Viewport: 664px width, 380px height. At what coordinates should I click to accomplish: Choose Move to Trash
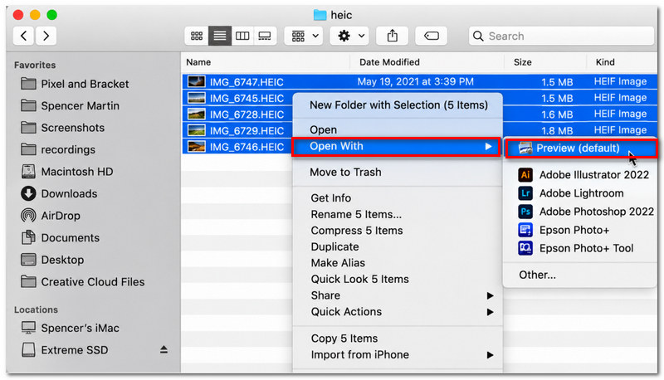point(345,173)
